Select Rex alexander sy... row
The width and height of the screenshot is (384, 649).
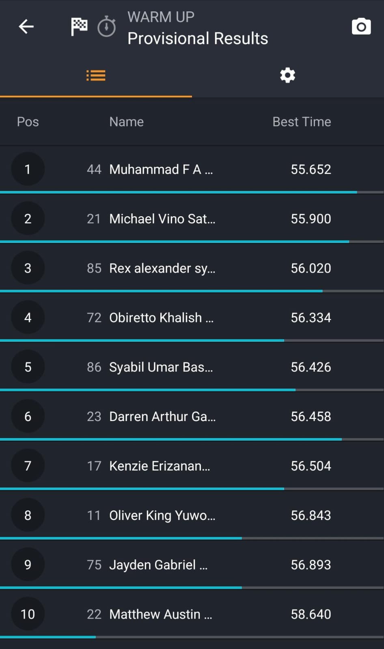click(x=162, y=268)
